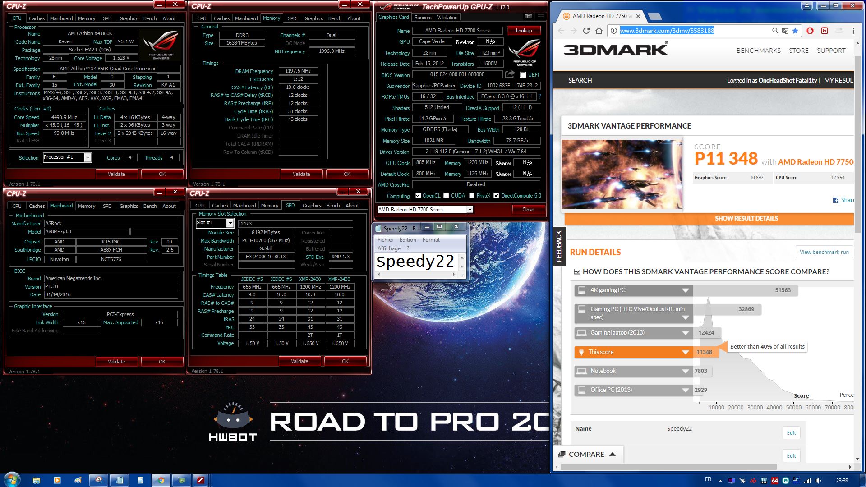Click the red fast-forward extension icon
The image size is (866, 487).
pos(825,31)
